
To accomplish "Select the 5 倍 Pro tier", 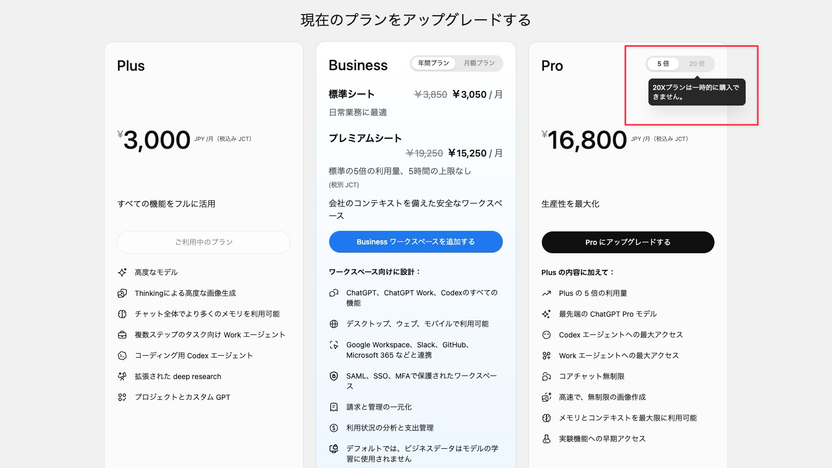I will coord(663,64).
